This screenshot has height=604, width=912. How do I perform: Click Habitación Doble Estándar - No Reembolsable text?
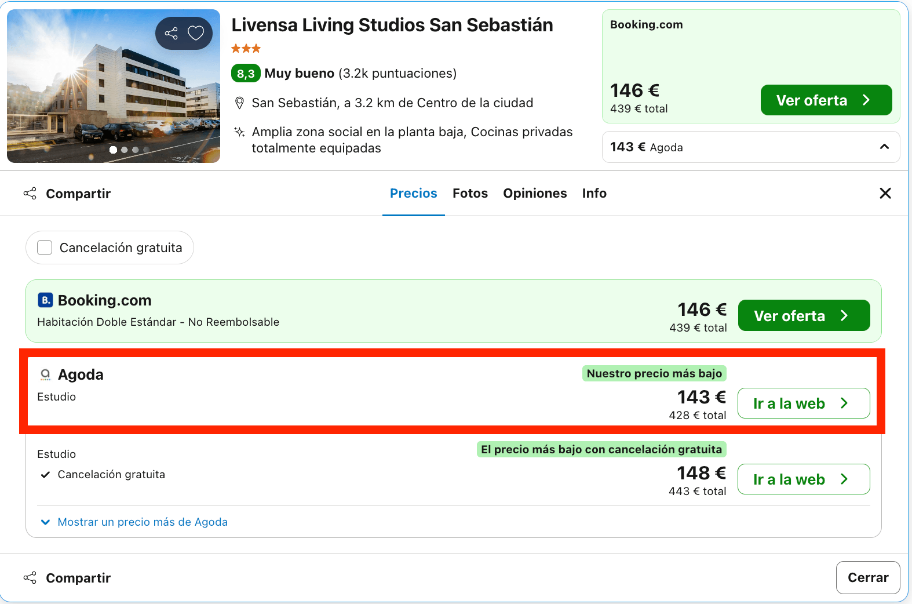pos(158,322)
